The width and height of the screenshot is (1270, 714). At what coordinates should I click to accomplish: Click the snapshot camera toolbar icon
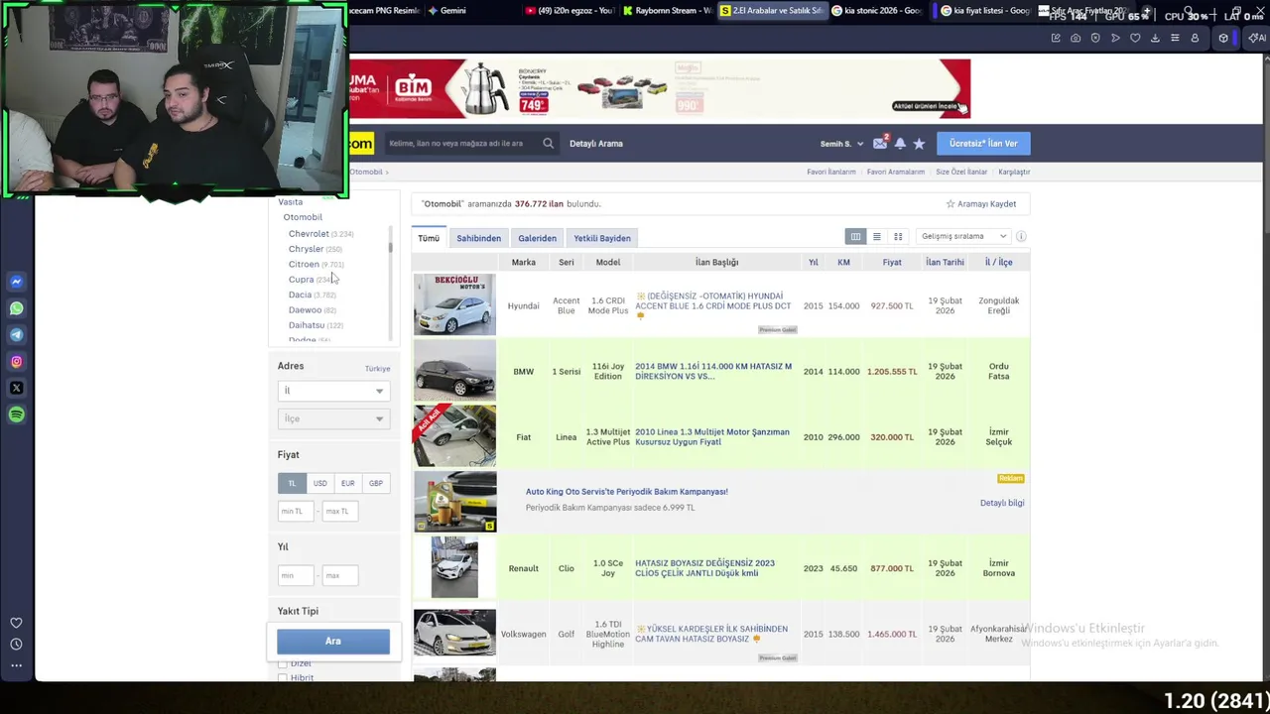[1076, 38]
